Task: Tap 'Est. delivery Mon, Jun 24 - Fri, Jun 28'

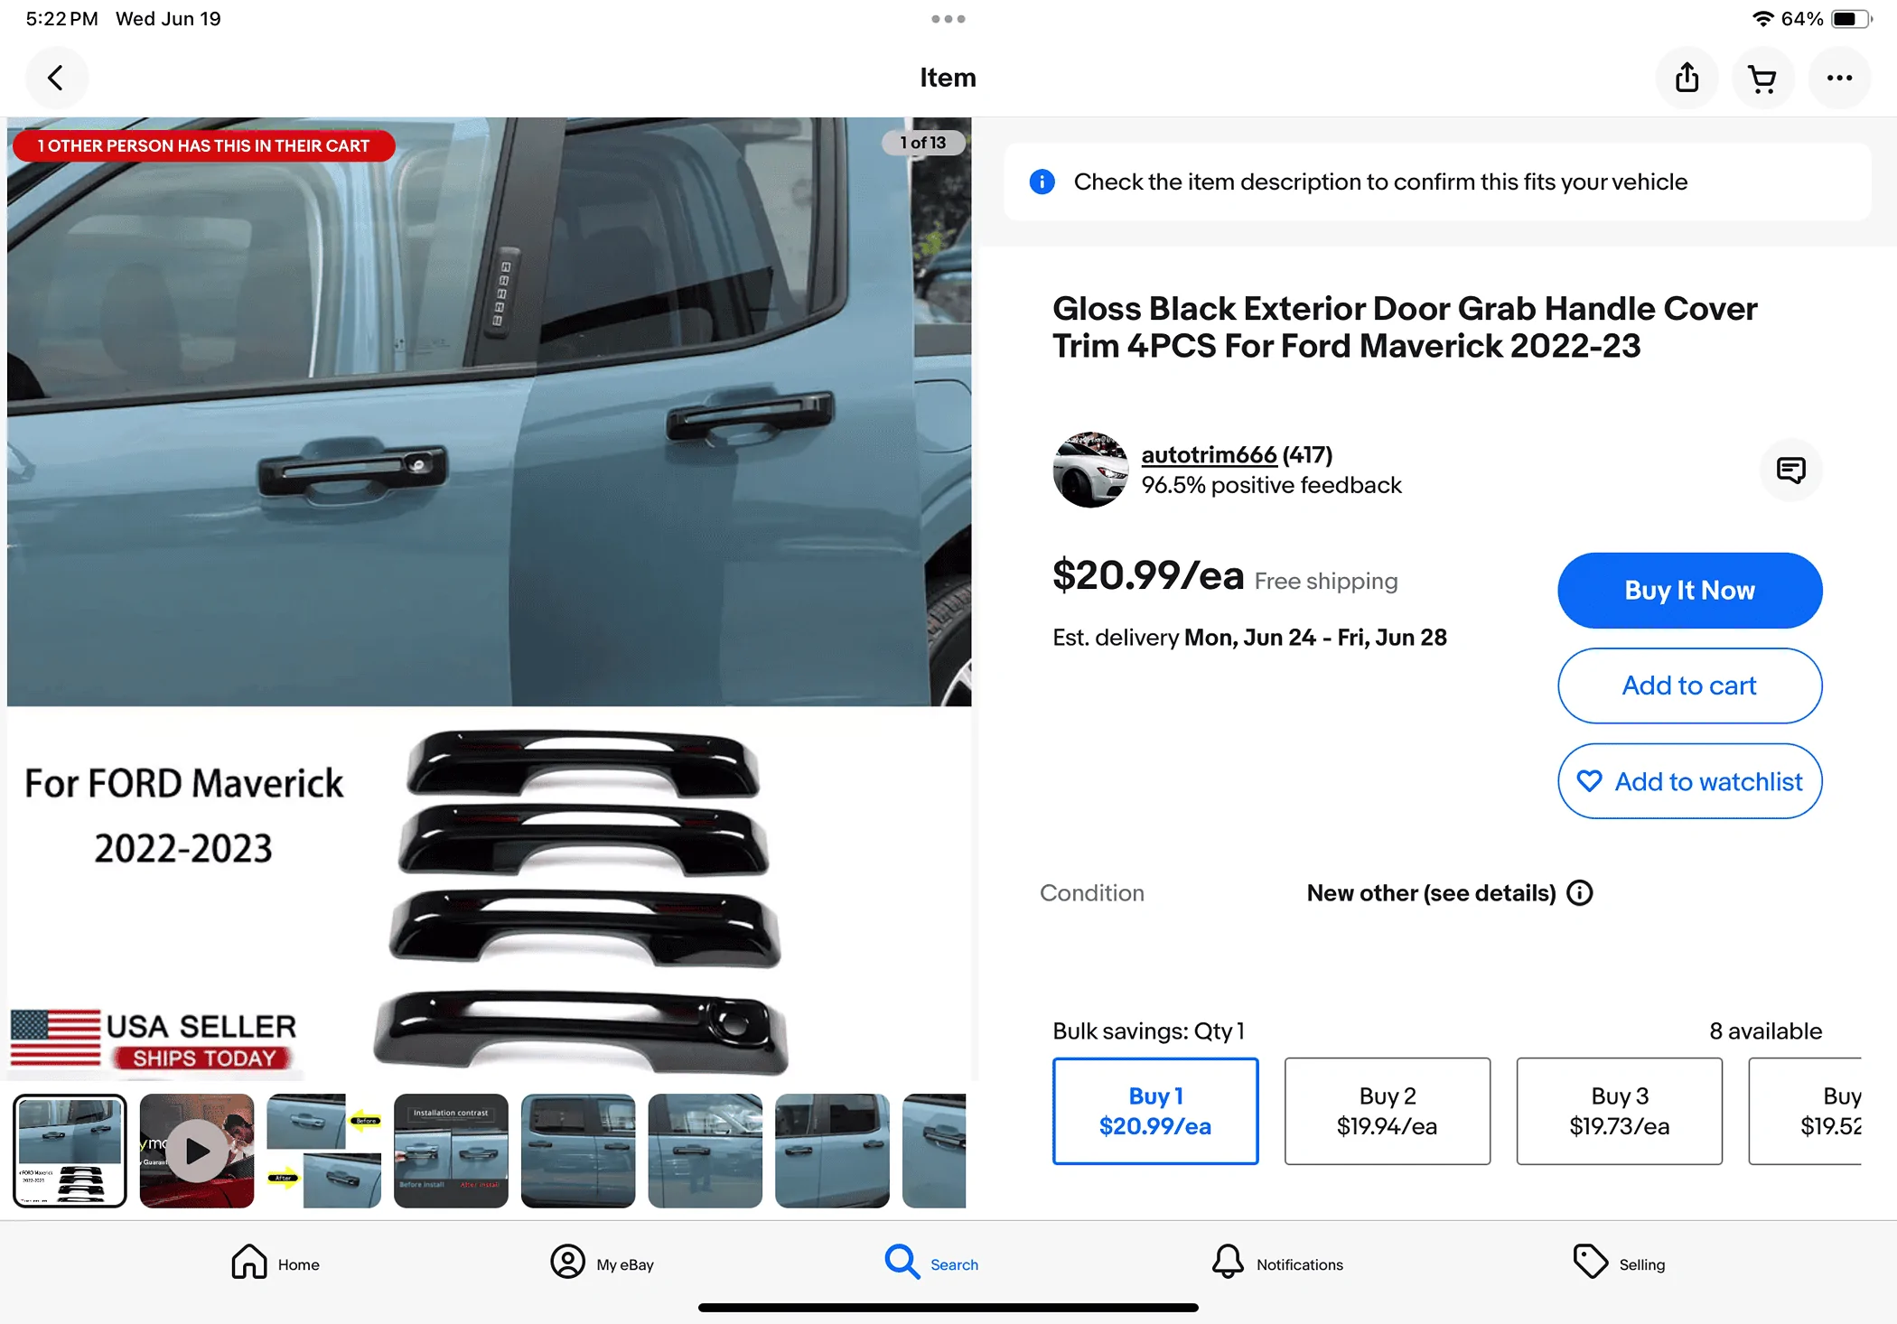Action: 1249,638
